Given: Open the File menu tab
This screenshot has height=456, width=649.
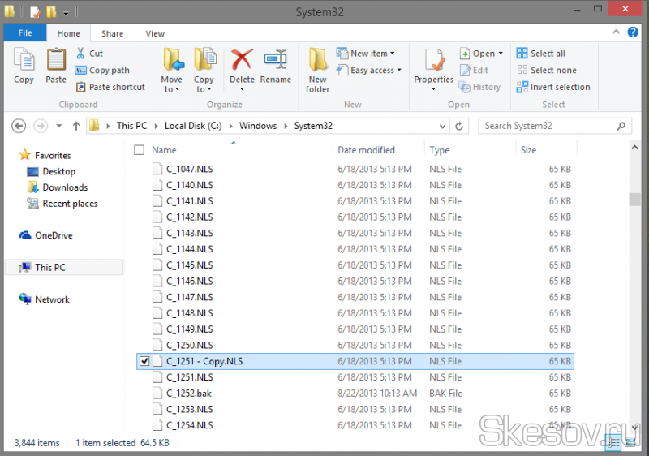Looking at the screenshot, I should [x=24, y=33].
